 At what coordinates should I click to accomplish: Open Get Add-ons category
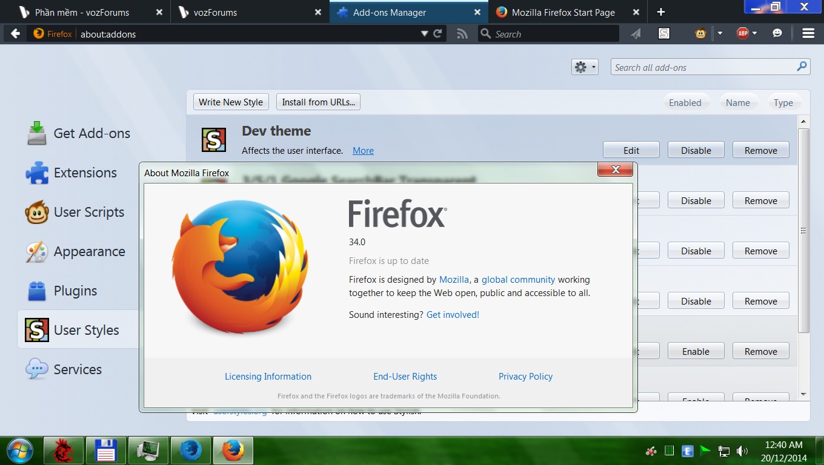click(x=79, y=133)
